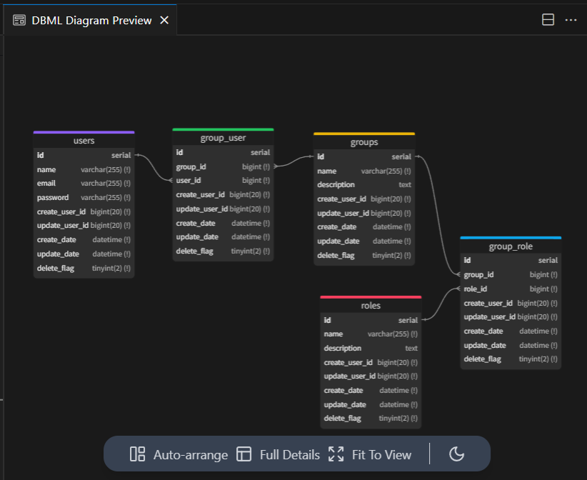Screen dimensions: 587x480
Task: Open the more actions ellipsis menu
Action: [571, 20]
